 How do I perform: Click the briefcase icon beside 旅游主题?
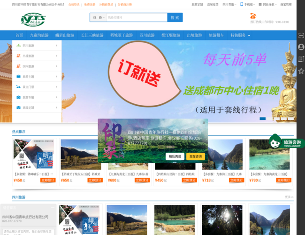[18, 77]
